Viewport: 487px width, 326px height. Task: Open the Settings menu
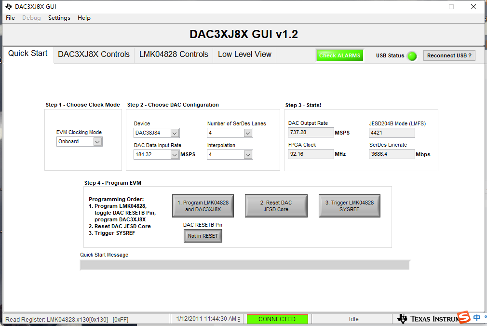click(59, 18)
